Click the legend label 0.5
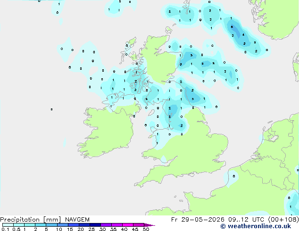 [17, 229]
